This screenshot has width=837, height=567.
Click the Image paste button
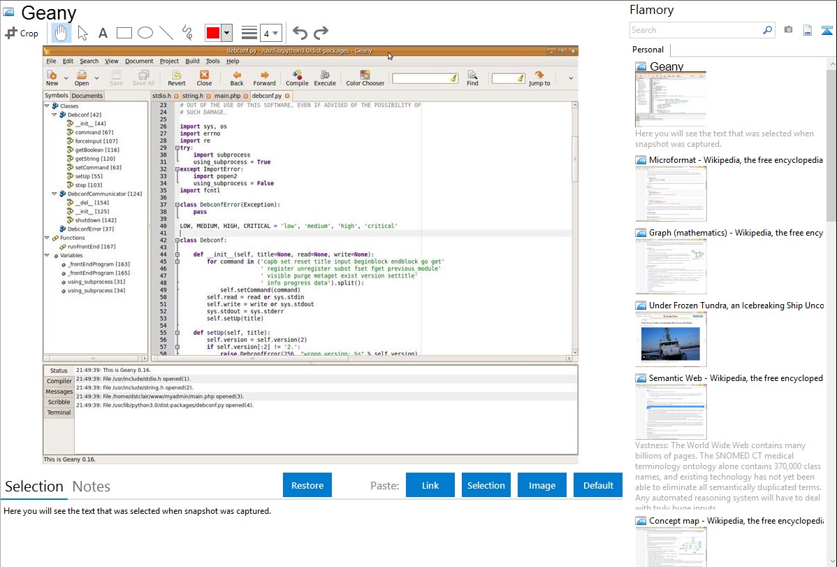coord(542,485)
